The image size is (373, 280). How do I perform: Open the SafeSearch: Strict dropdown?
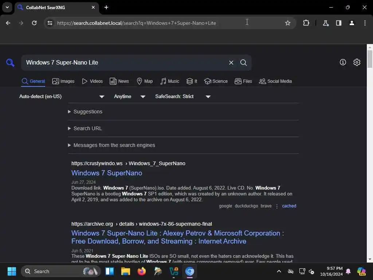pyautogui.click(x=183, y=96)
